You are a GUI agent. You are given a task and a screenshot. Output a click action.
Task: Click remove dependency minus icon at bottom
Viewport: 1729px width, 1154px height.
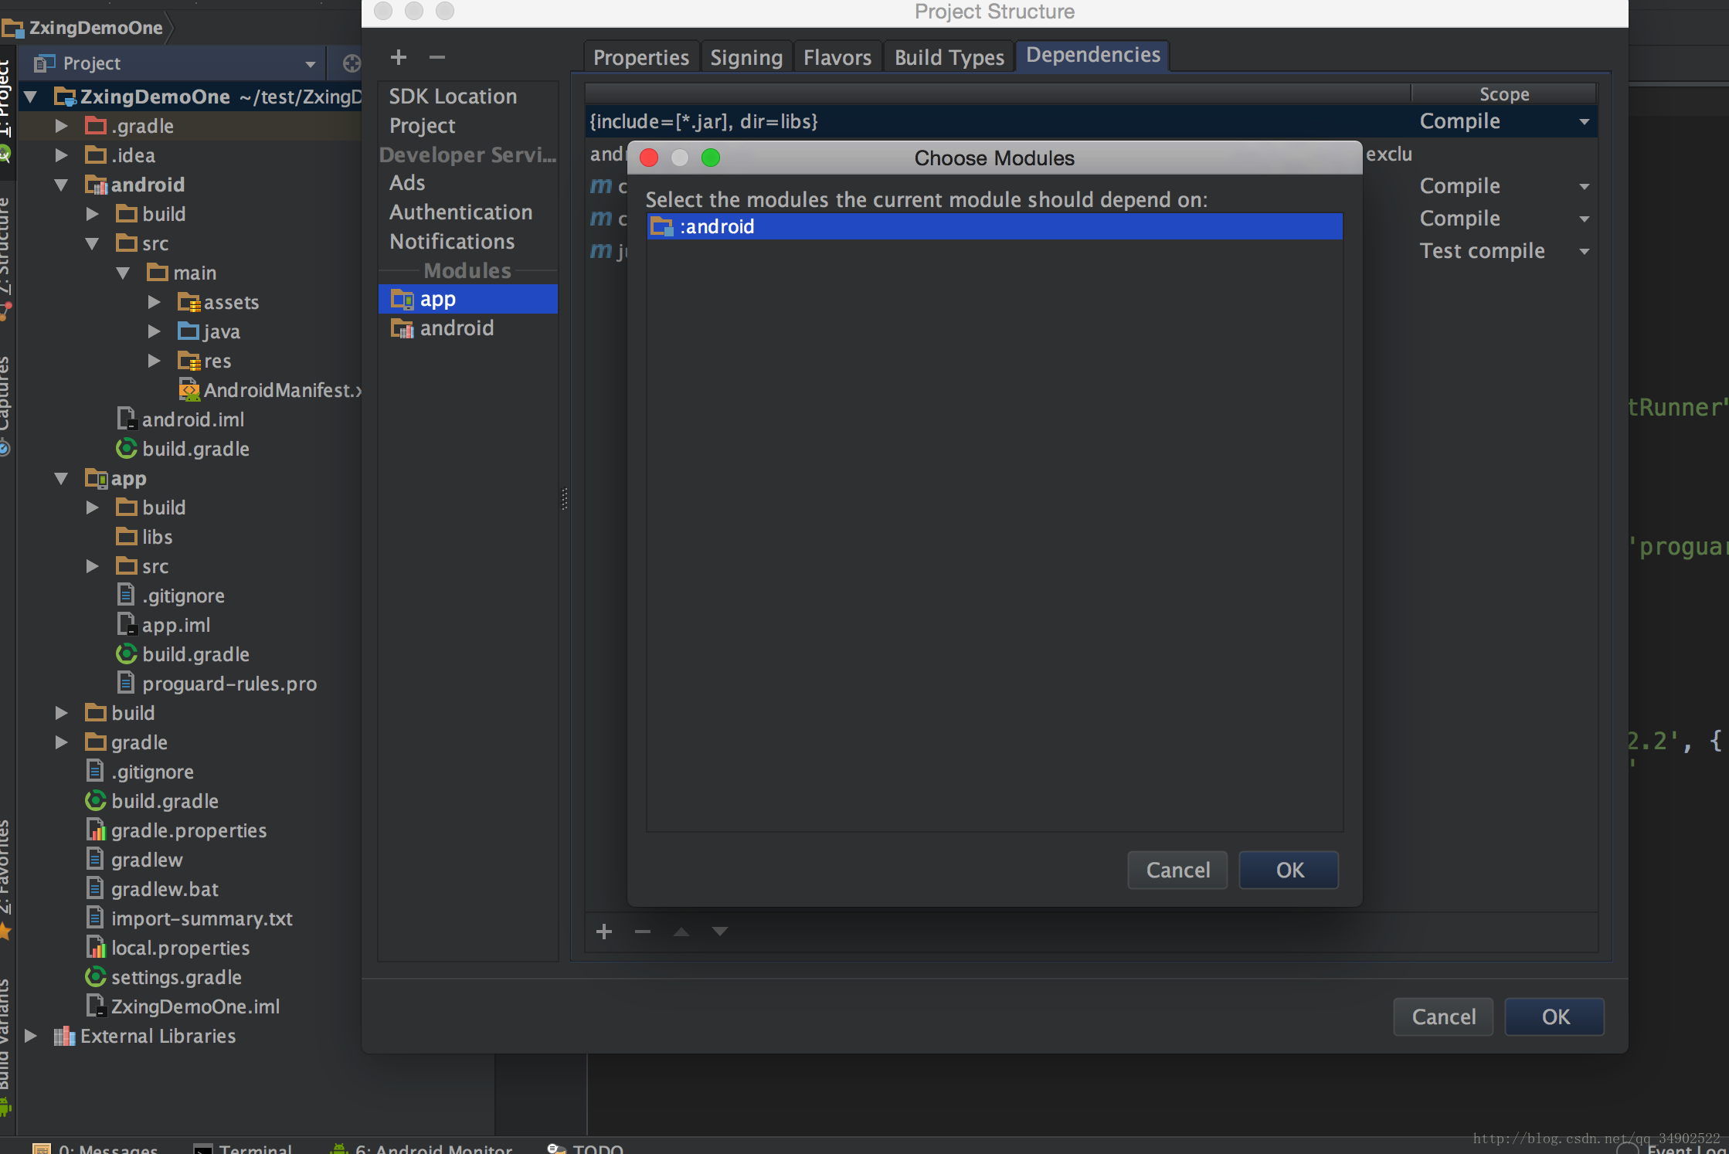[641, 932]
